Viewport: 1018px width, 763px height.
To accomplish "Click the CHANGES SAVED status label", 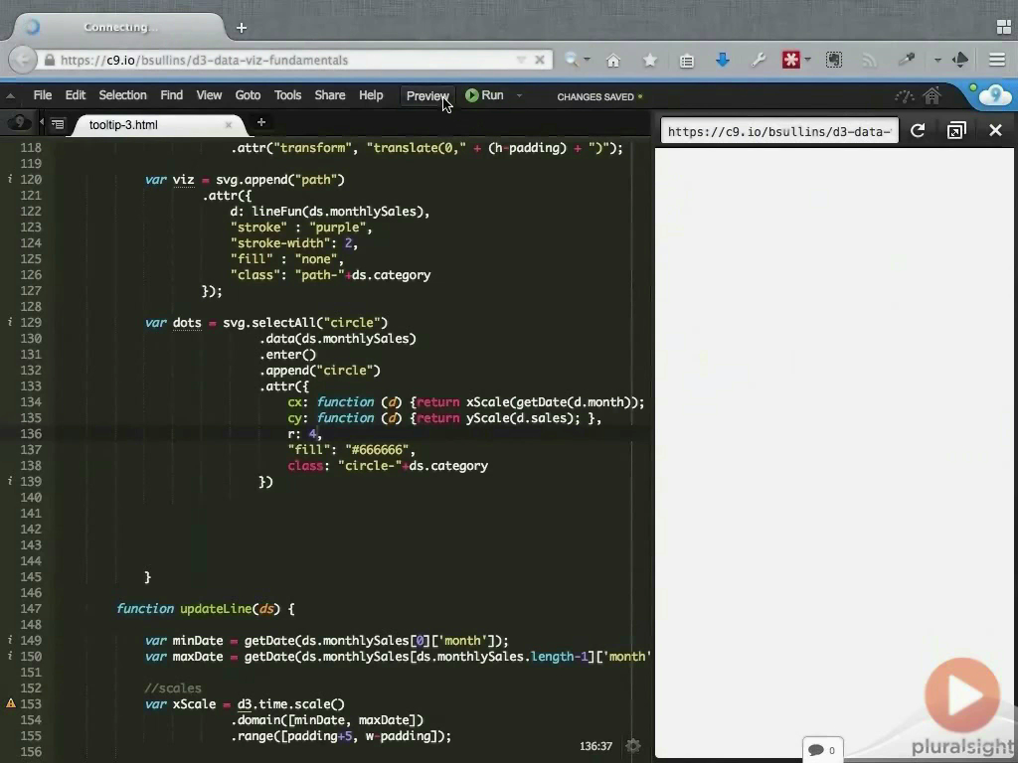I will [x=595, y=96].
